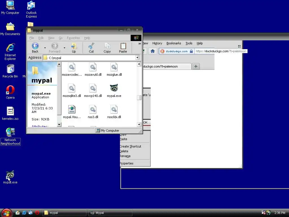Viewport: 289px width, 217px height.
Task: Select mozglue.dll file
Action: pos(114,70)
